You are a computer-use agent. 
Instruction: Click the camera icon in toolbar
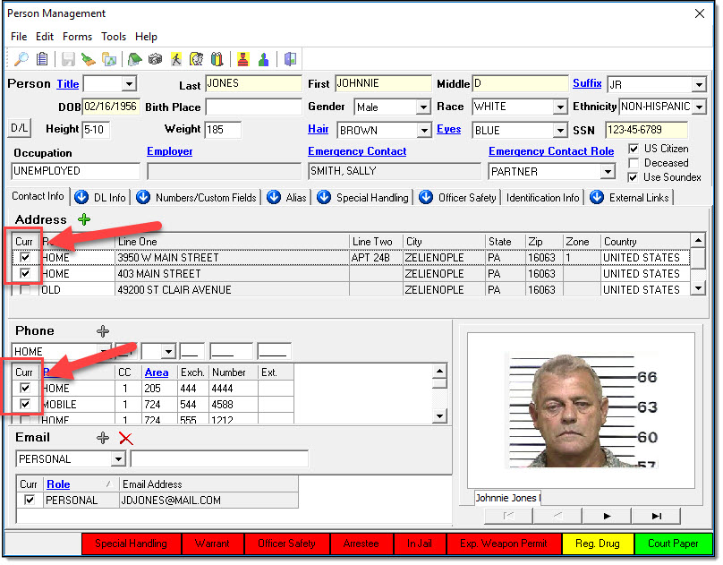(154, 60)
